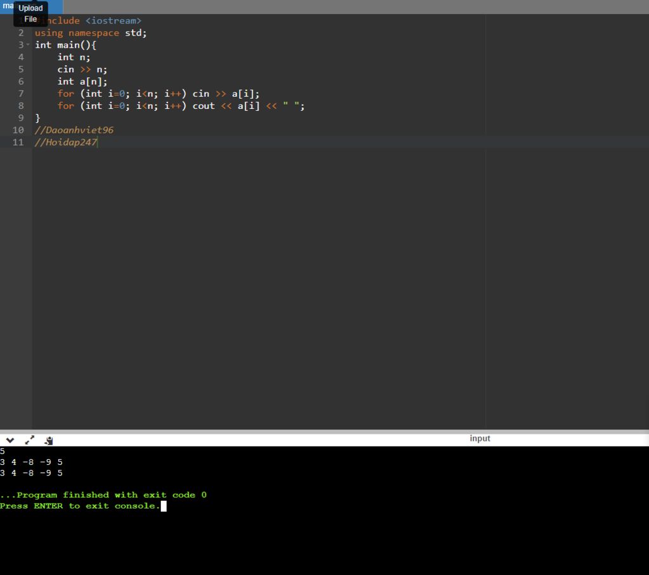Click the comment '//Hoidap247'
The width and height of the screenshot is (649, 575).
click(x=66, y=142)
